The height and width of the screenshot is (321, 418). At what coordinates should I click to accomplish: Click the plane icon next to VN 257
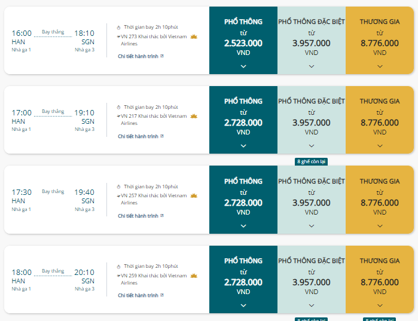(118, 195)
